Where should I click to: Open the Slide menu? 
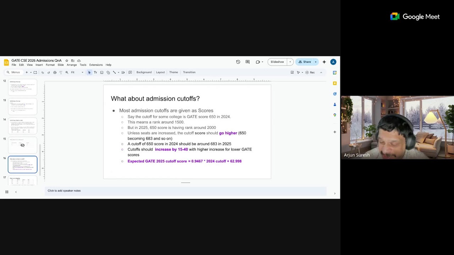[61, 65]
